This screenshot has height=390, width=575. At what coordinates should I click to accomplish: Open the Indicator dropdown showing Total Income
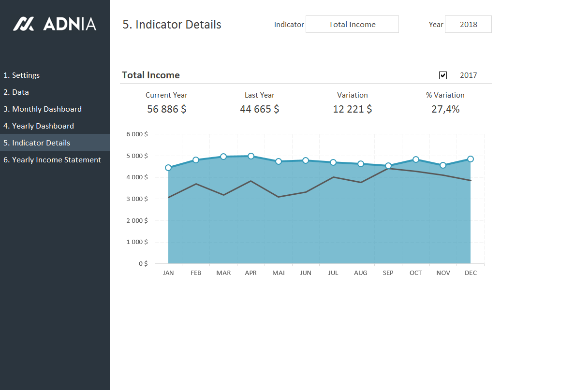tap(352, 24)
